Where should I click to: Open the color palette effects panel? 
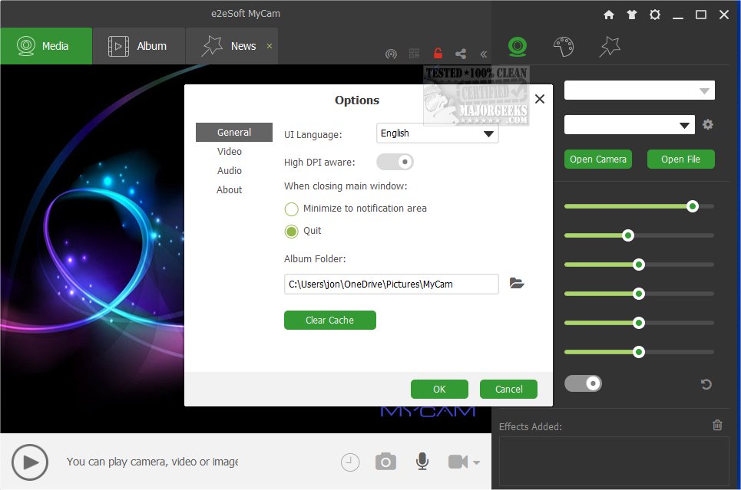pyautogui.click(x=564, y=46)
